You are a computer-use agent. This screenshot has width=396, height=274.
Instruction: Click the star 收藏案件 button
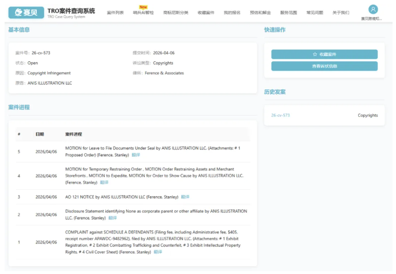[x=324, y=54]
